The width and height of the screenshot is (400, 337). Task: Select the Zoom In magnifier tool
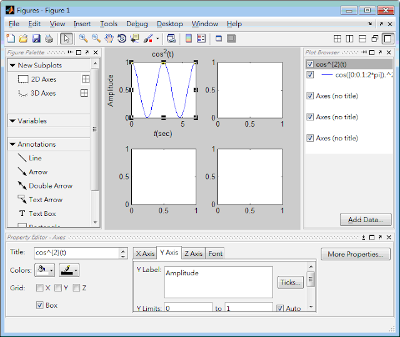tap(83, 39)
